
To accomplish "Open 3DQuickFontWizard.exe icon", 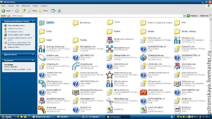I will (42, 101).
